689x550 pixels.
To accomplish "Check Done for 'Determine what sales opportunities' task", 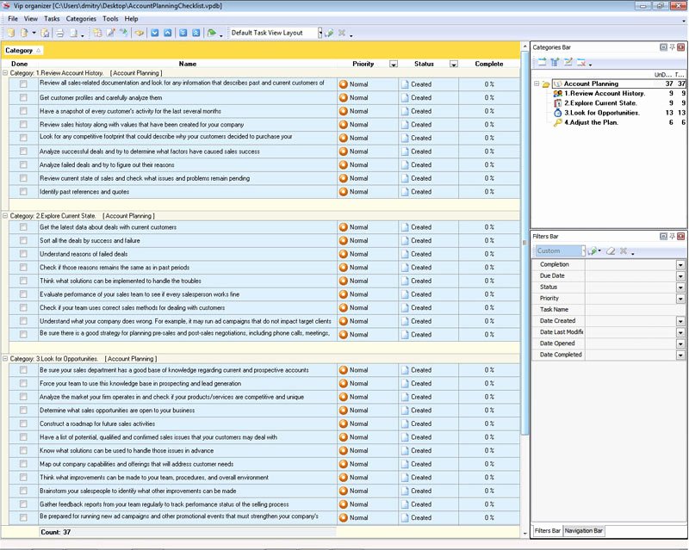I will pyautogui.click(x=23, y=411).
